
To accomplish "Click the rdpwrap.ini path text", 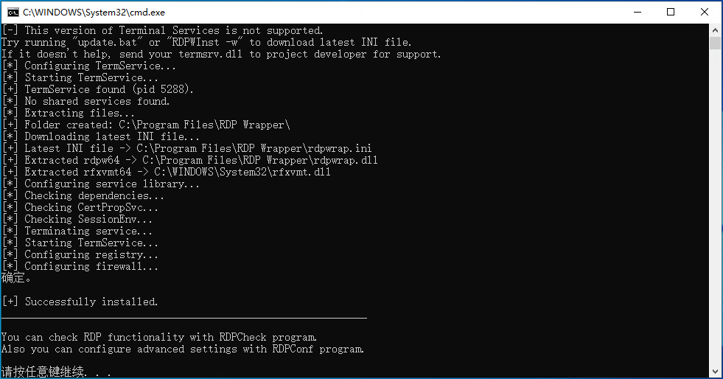I will pyautogui.click(x=254, y=148).
